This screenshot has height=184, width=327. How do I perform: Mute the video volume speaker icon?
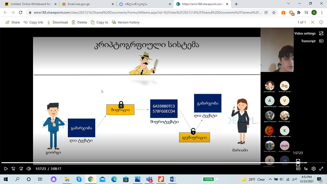tap(29, 169)
